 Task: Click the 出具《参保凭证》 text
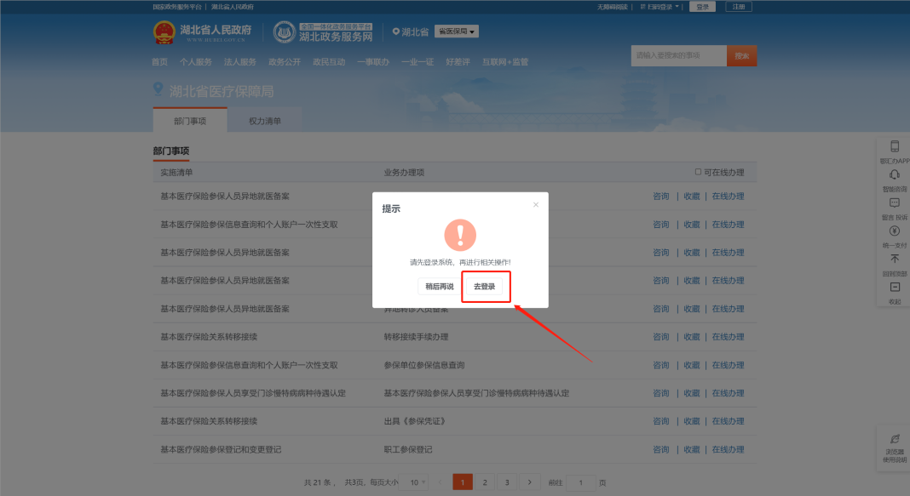tap(414, 421)
